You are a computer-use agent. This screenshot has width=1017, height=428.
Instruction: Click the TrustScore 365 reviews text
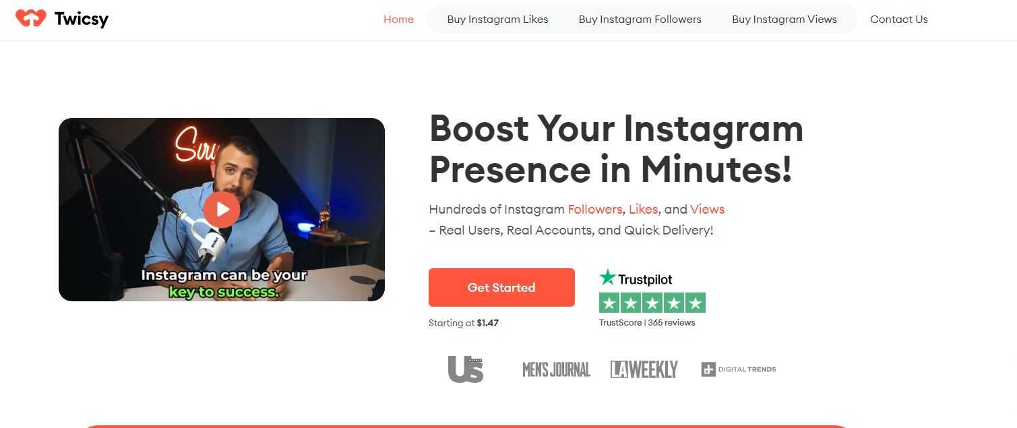pos(647,323)
